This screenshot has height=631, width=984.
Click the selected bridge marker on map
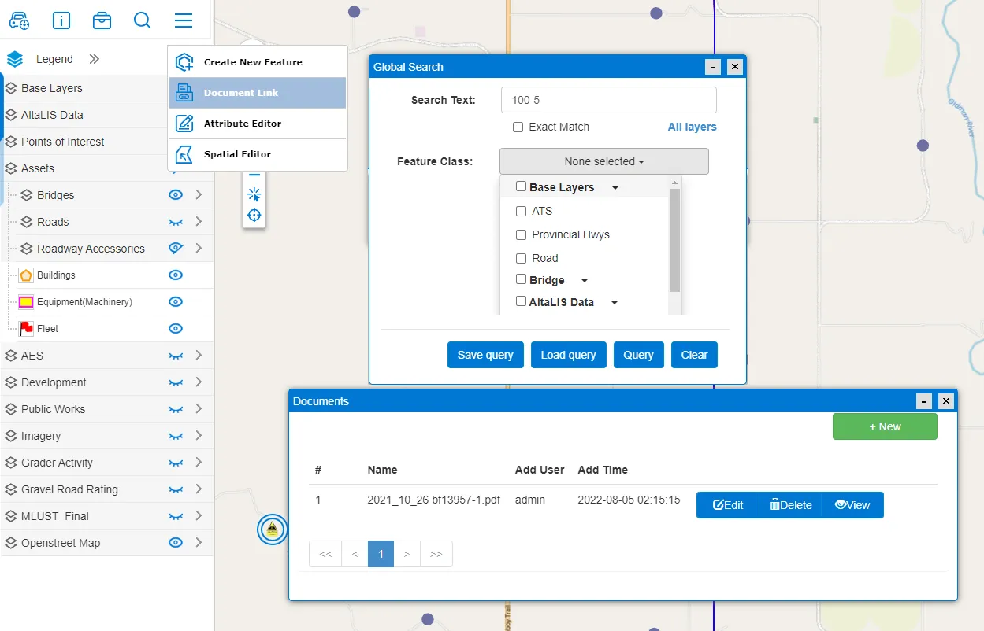[273, 530]
